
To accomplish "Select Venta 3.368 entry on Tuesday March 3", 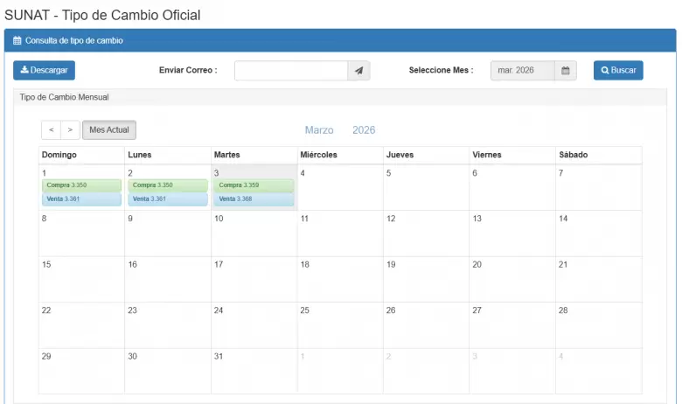I will 254,199.
